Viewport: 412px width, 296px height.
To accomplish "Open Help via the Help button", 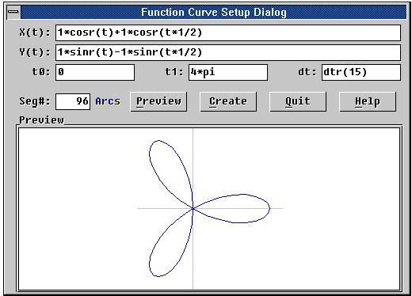I will tap(368, 101).
